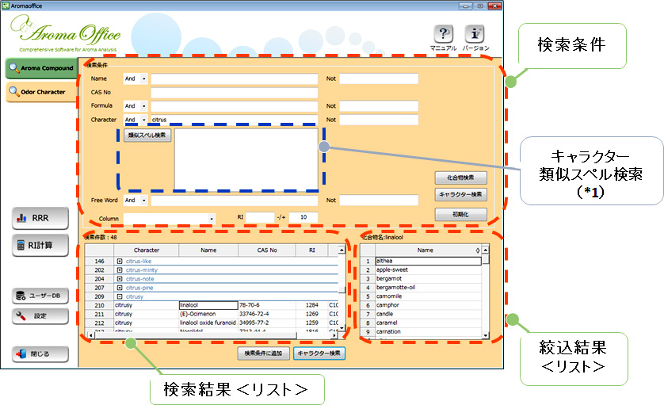This screenshot has height=405, width=664.
Task: Open the RRR chart tool
Action: (40, 218)
